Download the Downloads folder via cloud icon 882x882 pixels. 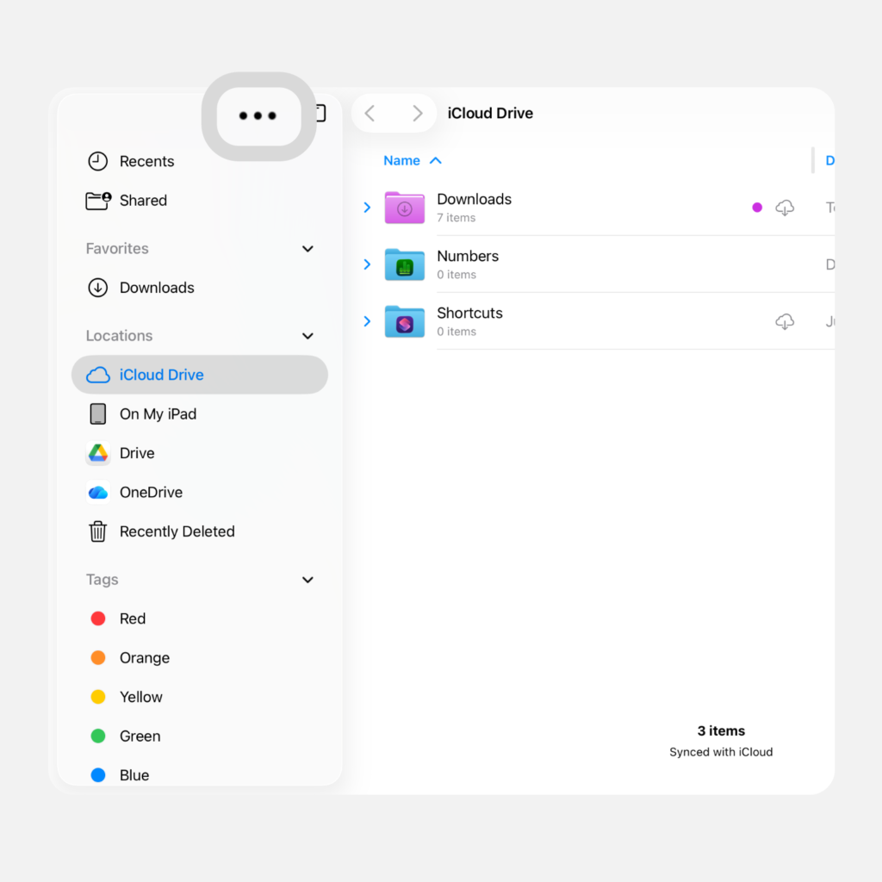(x=785, y=208)
